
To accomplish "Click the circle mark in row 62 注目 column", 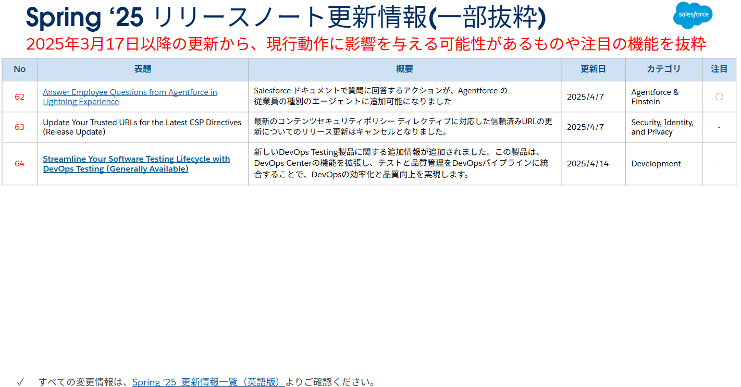I will pyautogui.click(x=719, y=96).
